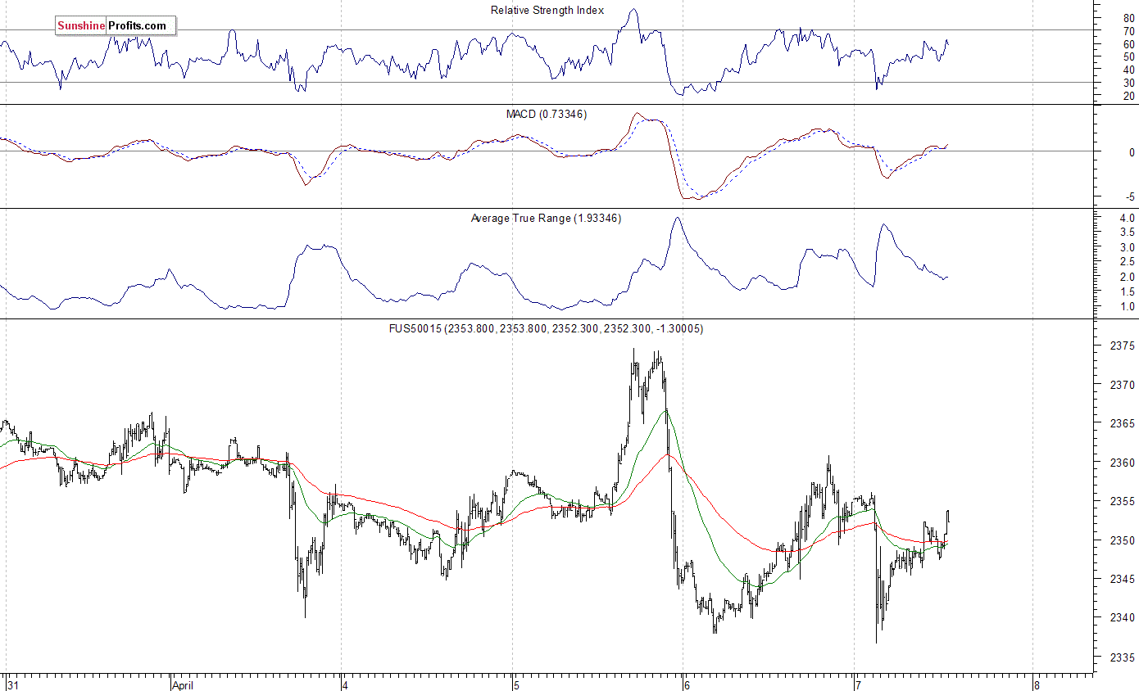Click the ATR axis value 3.5
1139x691 pixels.
coord(1126,233)
